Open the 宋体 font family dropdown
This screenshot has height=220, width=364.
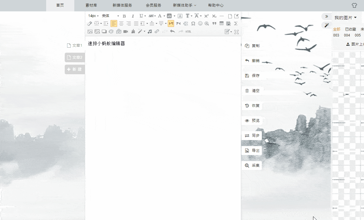110,16
